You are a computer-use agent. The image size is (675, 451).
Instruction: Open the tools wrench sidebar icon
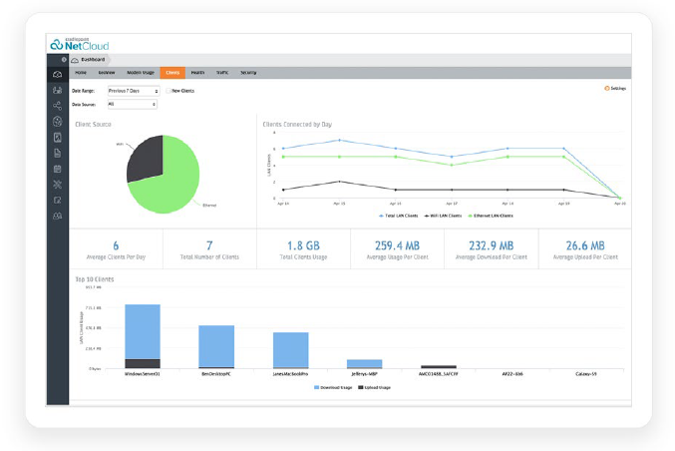click(57, 185)
